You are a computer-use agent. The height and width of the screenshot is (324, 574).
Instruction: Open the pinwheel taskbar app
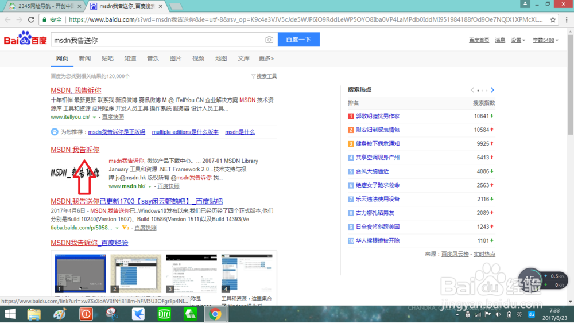[112, 314]
